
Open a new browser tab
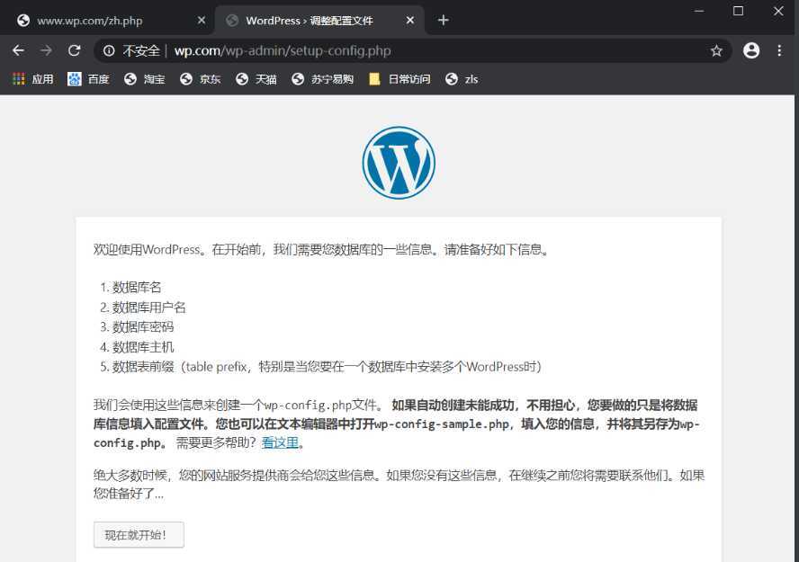(x=444, y=21)
